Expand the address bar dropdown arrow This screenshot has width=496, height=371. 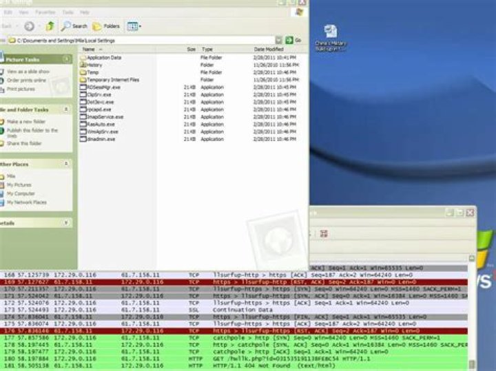tap(278, 41)
